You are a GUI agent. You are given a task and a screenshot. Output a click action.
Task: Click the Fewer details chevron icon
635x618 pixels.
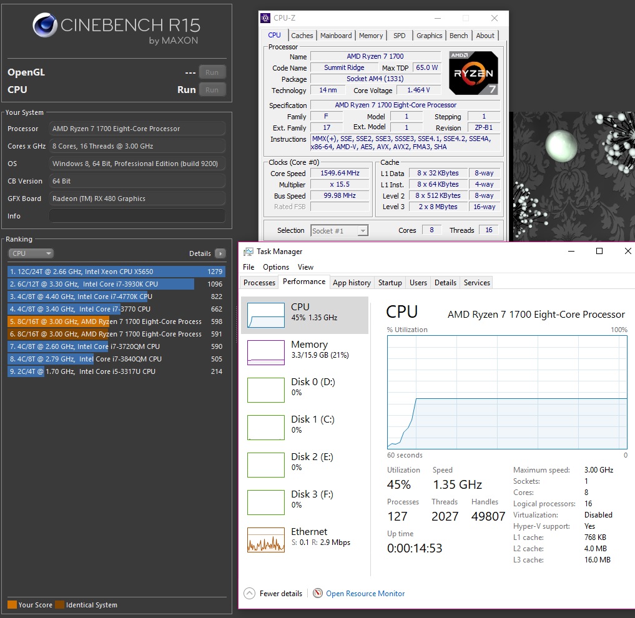pos(250,593)
